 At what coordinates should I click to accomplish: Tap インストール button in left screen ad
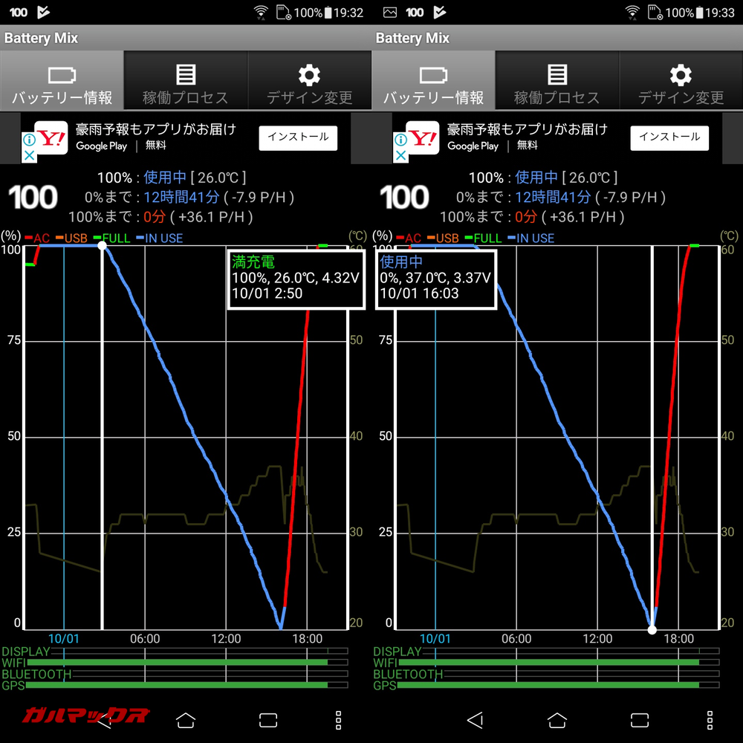298,137
